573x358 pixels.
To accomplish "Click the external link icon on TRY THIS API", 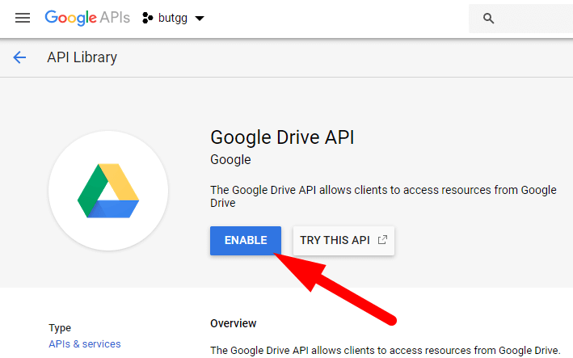I will coord(382,240).
